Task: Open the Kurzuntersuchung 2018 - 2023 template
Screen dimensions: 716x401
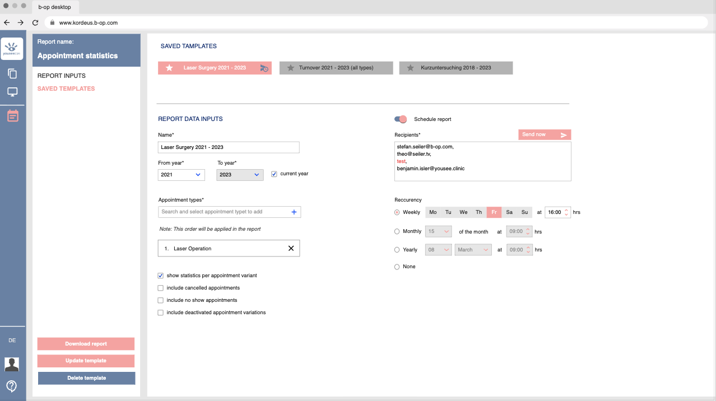Action: [x=456, y=68]
